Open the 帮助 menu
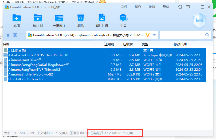 (166, 7)
